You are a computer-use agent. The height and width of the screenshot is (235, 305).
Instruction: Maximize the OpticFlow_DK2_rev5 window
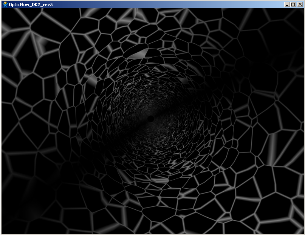pyautogui.click(x=293, y=5)
